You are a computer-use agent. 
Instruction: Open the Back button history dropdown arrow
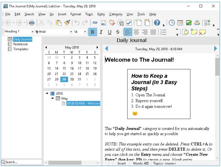(13, 22)
